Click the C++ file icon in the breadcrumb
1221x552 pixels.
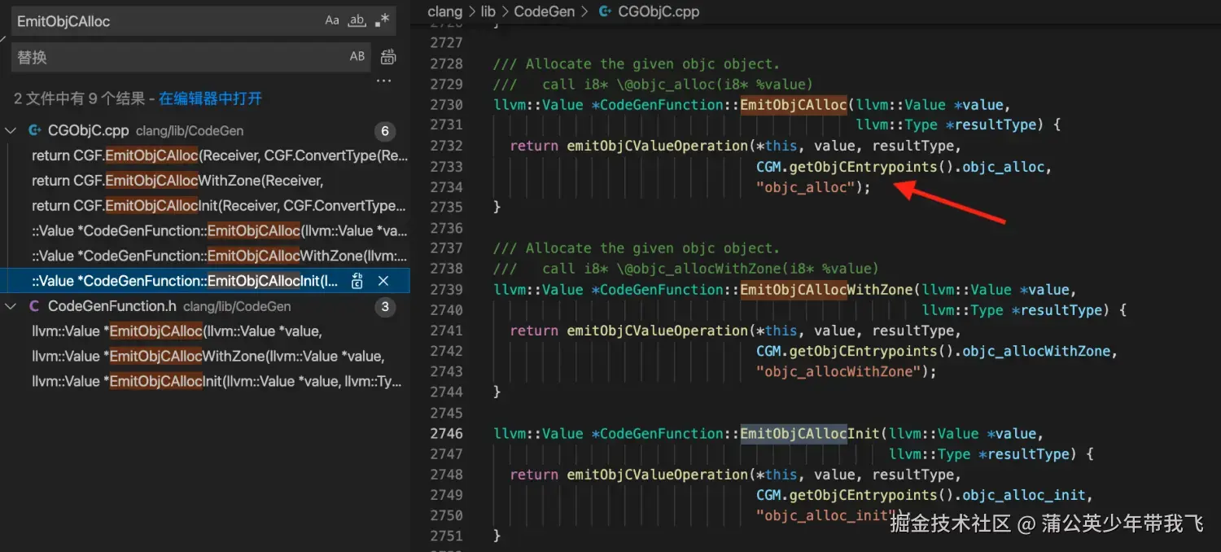605,11
